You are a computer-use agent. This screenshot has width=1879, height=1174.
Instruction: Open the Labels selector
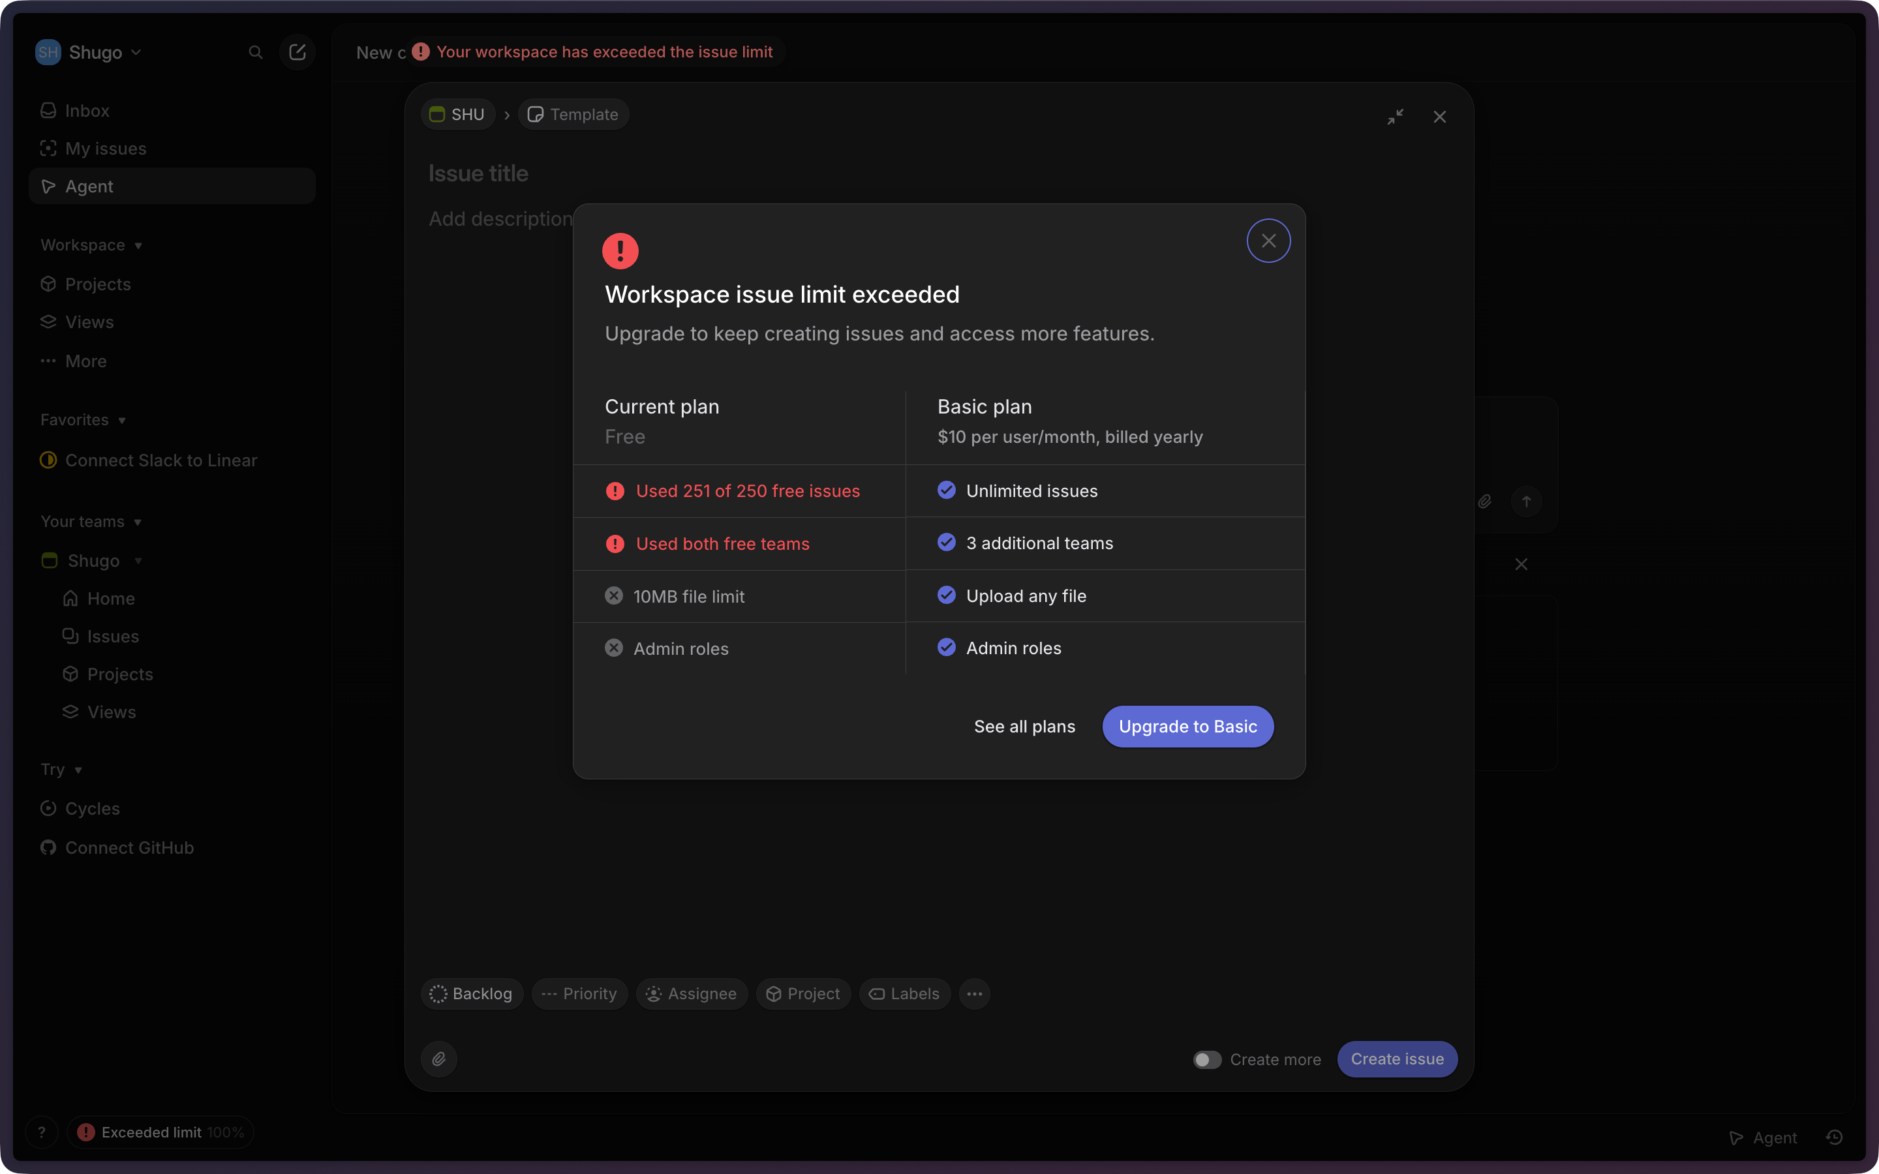click(x=904, y=994)
